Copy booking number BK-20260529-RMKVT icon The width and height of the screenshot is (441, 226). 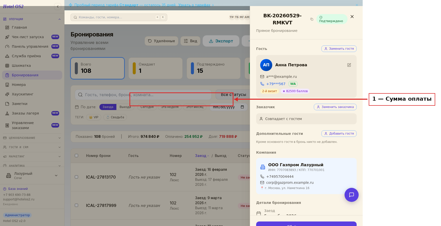pyautogui.click(x=312, y=19)
